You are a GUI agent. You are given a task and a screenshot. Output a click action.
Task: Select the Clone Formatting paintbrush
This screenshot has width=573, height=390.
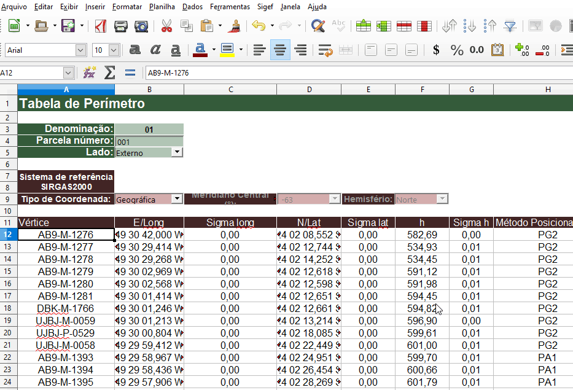236,26
